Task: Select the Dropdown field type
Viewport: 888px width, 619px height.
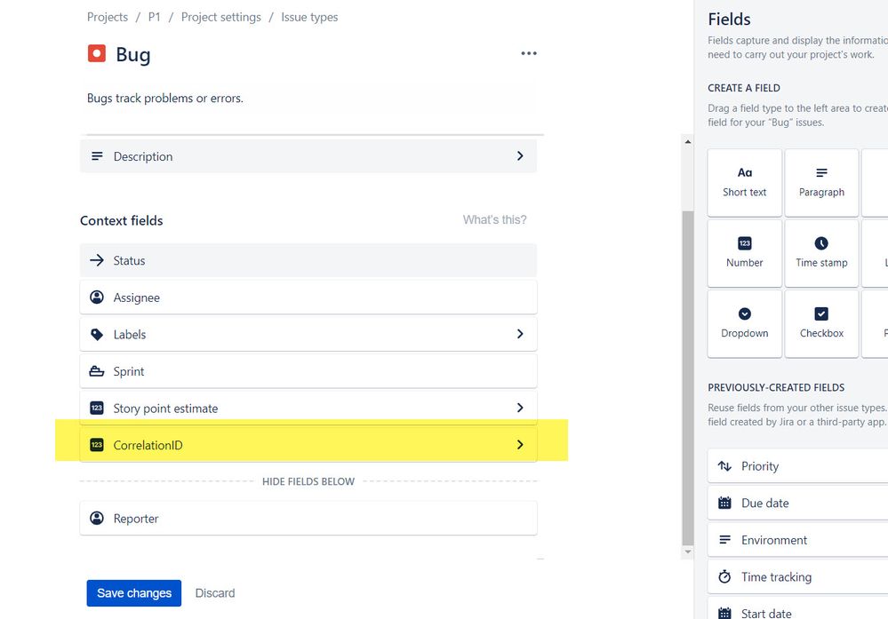Action: point(744,323)
